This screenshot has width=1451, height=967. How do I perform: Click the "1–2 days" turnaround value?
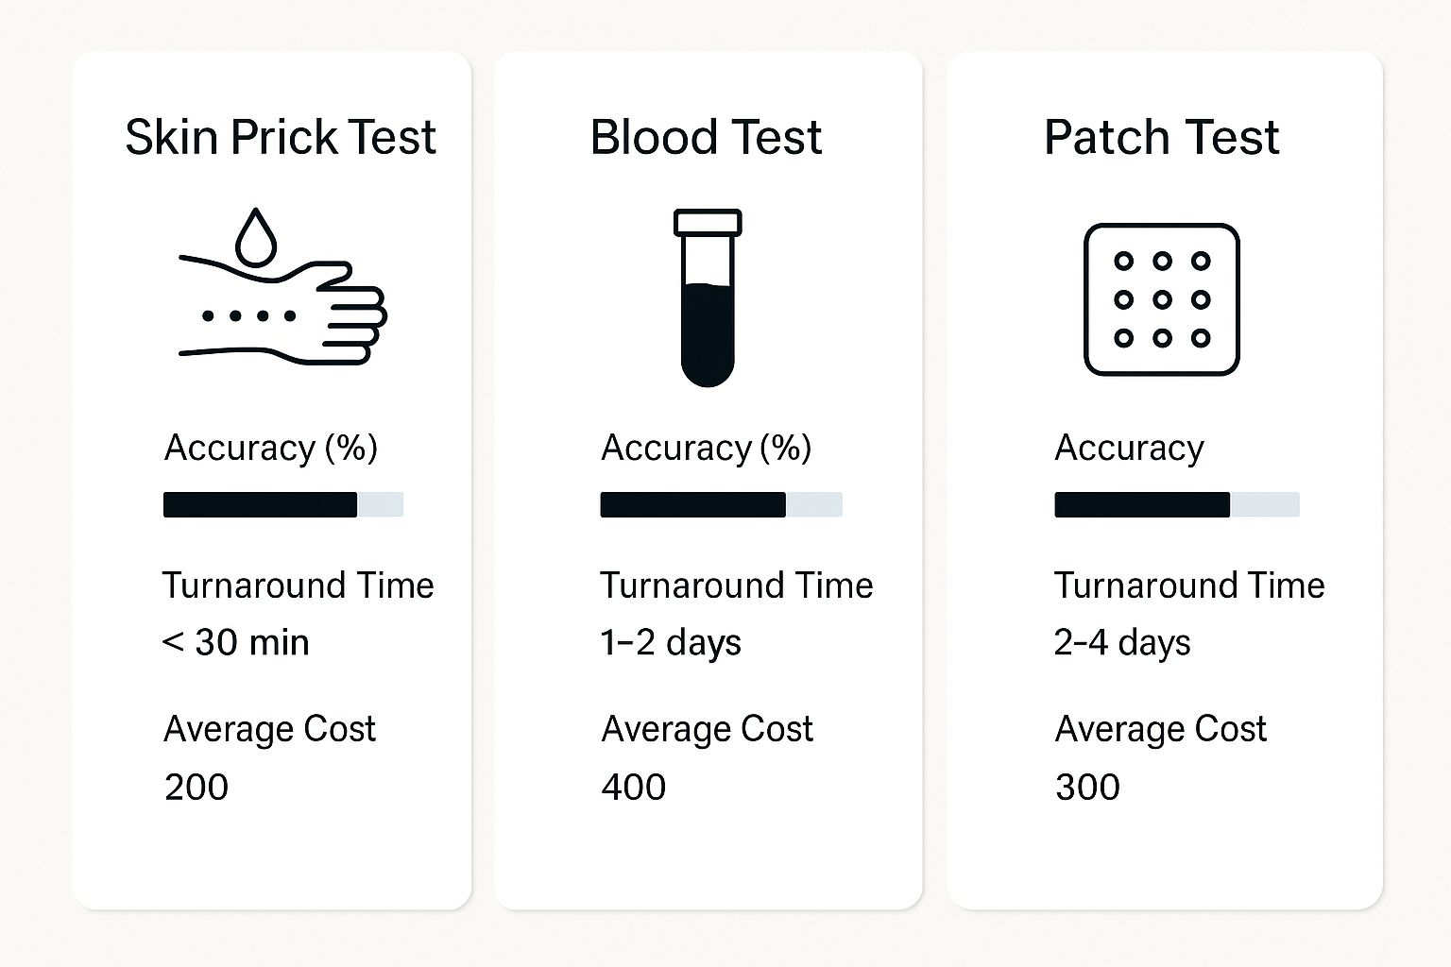(x=671, y=643)
